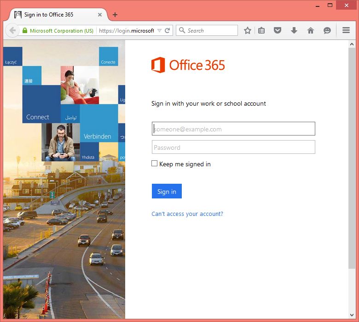359x322 pixels.
Task: Click the 'Yhdista' tile in the illustration
Action: tap(89, 152)
